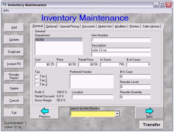Close the Inventory Maintenance window
The height and width of the screenshot is (132, 174).
tap(169, 5)
